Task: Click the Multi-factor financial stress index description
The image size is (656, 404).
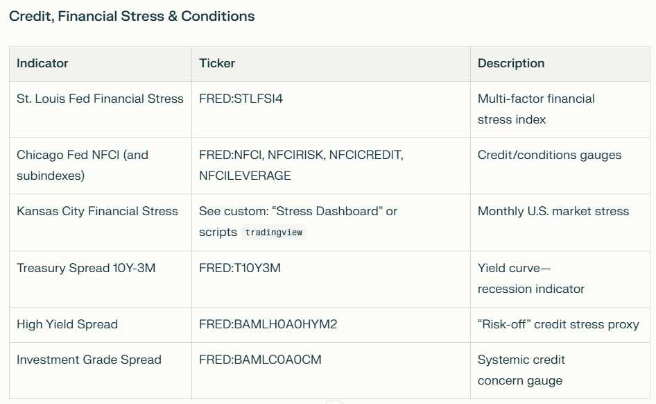Action: tap(536, 109)
